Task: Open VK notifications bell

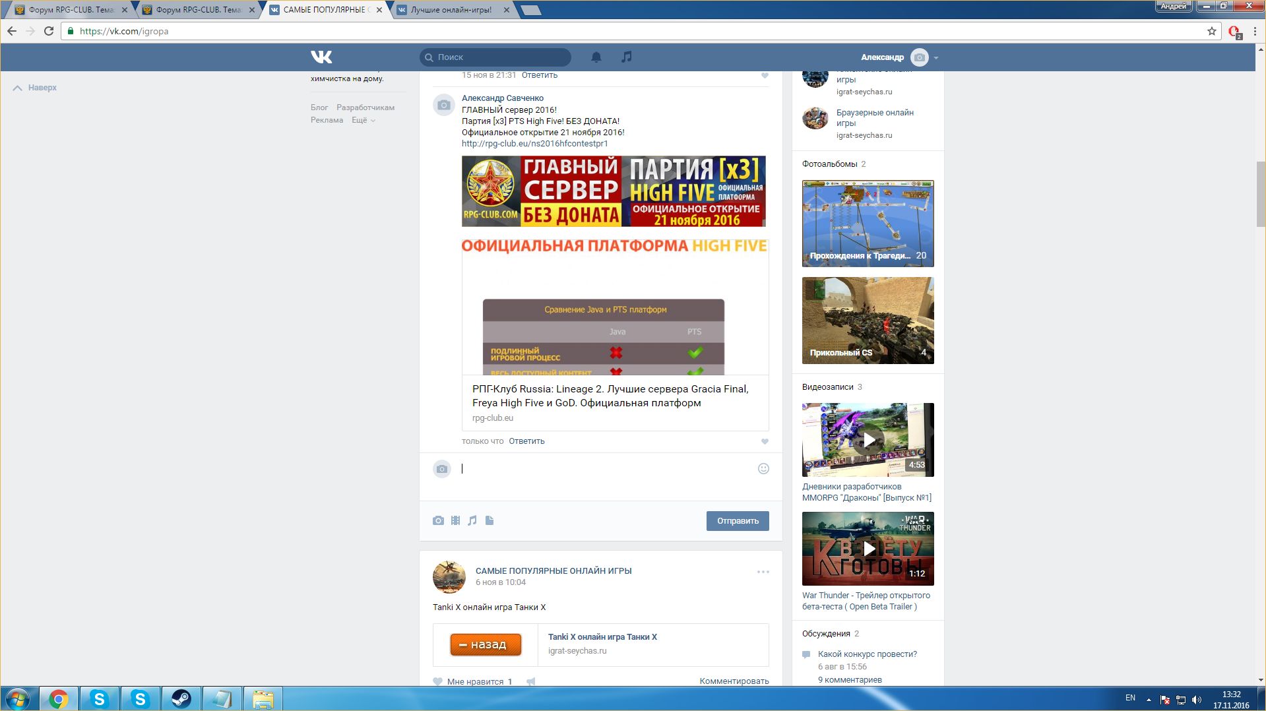Action: coord(596,57)
